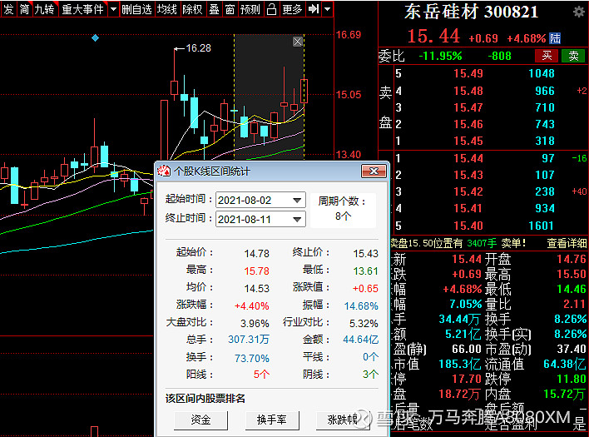
Task: Click the green 卖 sell button
Action: coord(573,56)
